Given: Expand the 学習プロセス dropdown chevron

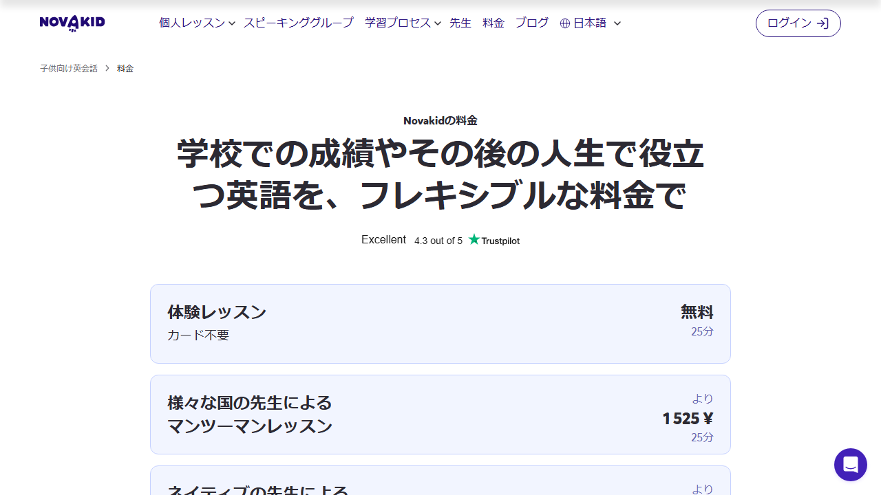Looking at the screenshot, I should pos(438,23).
